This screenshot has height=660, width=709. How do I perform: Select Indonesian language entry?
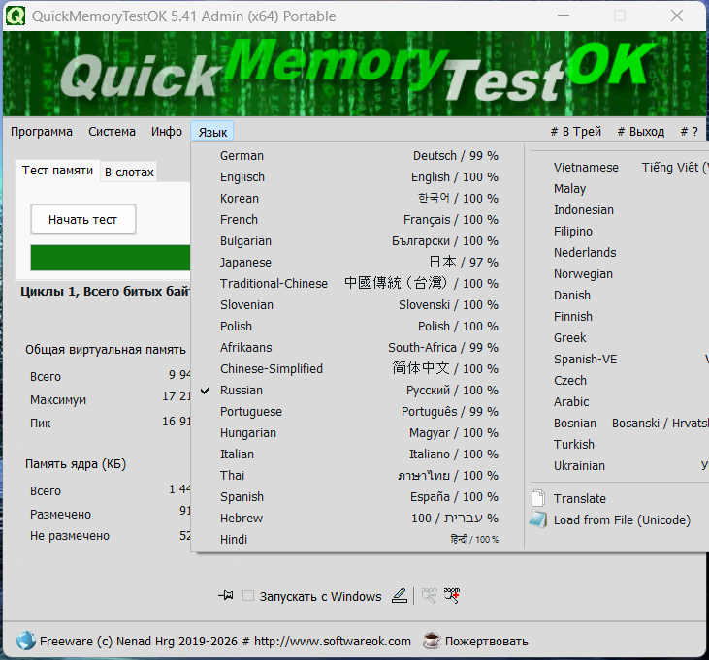(619, 210)
